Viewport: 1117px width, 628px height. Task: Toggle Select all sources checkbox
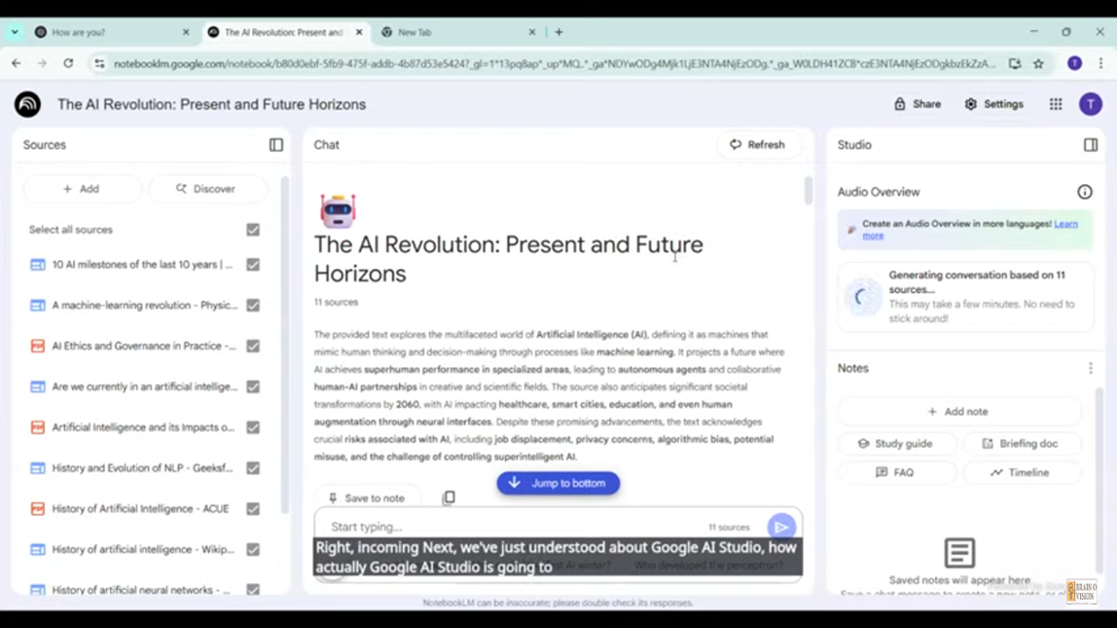[x=253, y=230]
